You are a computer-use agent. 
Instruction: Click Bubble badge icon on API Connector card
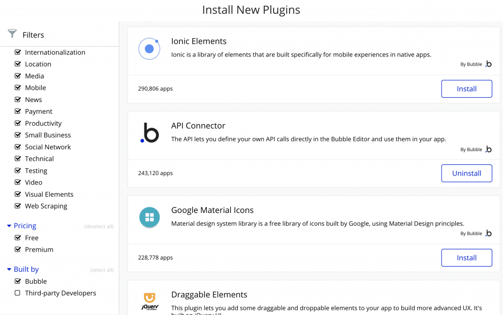[x=488, y=149]
